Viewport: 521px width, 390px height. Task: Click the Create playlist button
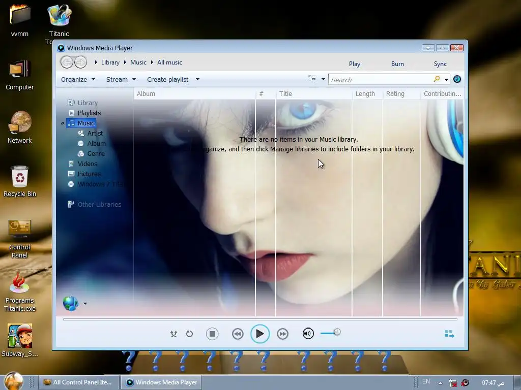point(167,79)
